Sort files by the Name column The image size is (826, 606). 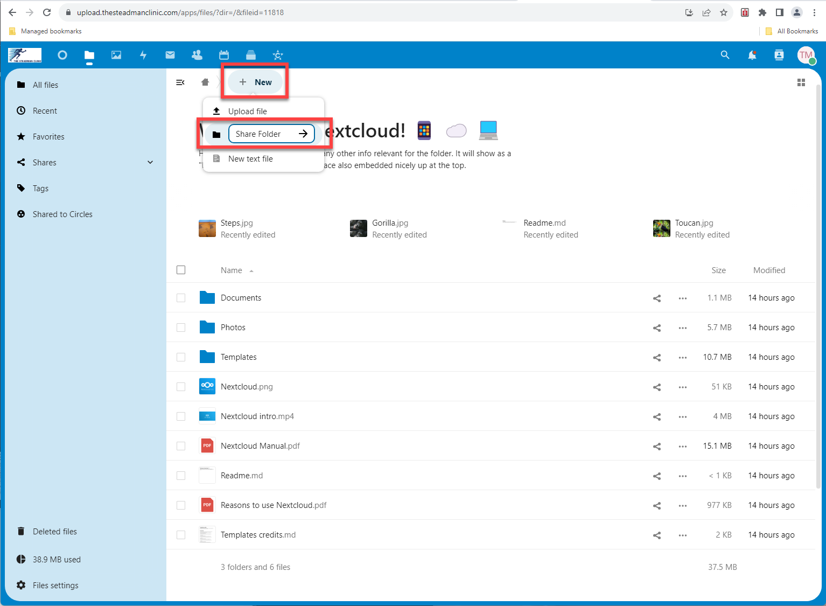point(232,270)
